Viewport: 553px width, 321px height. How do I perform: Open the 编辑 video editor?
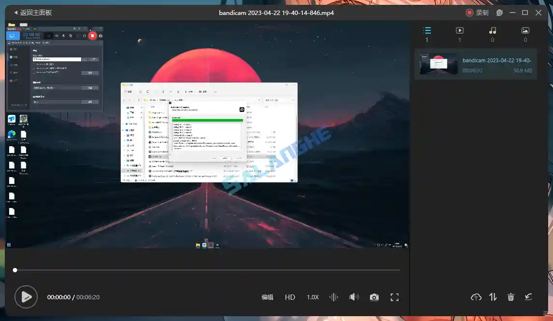pos(268,297)
